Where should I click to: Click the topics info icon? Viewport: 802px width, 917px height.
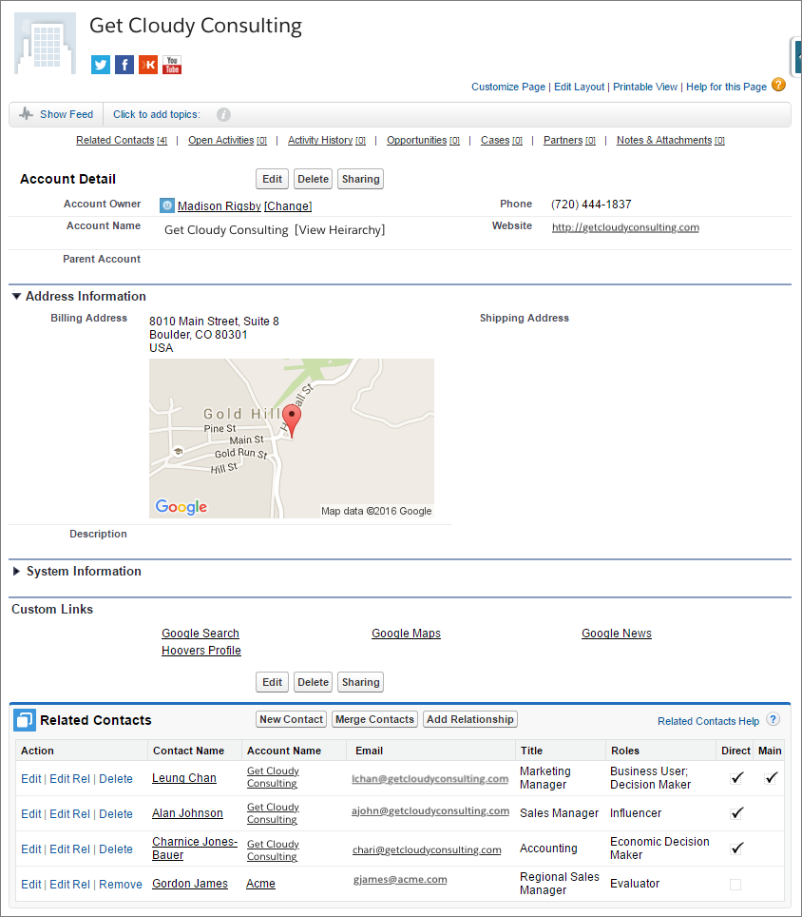click(223, 114)
